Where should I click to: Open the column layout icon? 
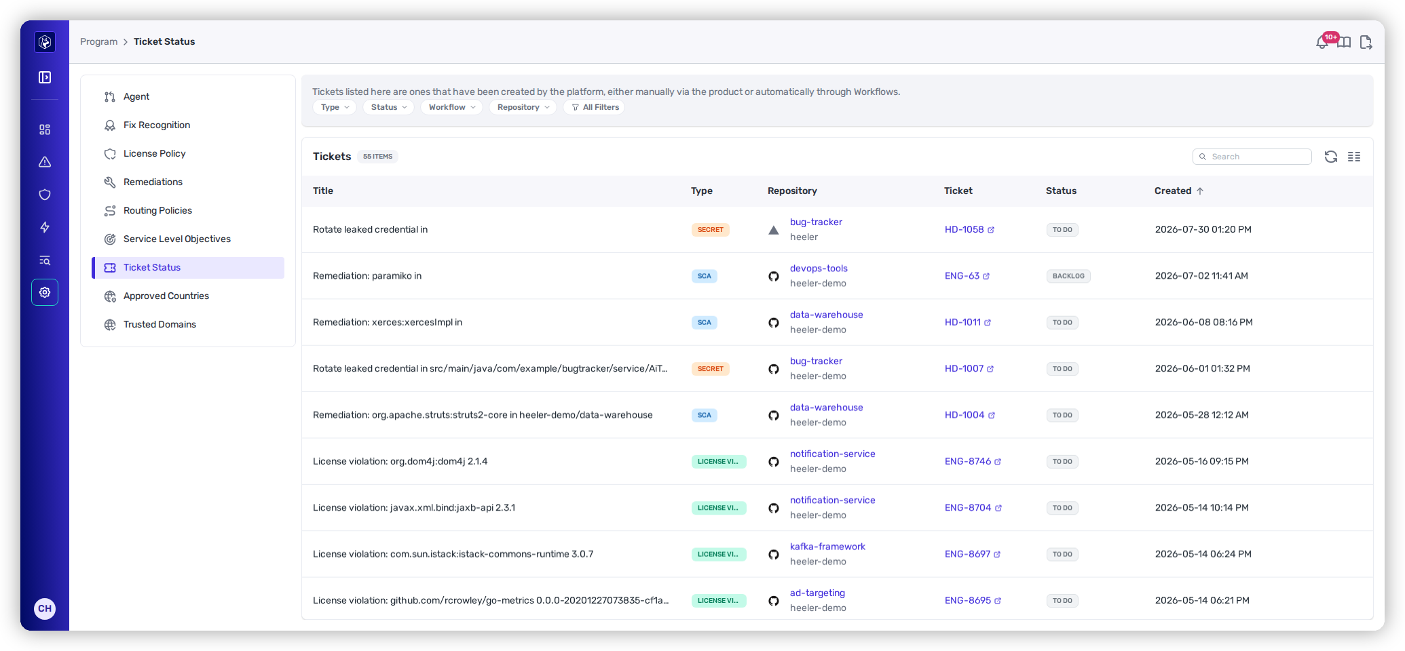coord(1354,157)
